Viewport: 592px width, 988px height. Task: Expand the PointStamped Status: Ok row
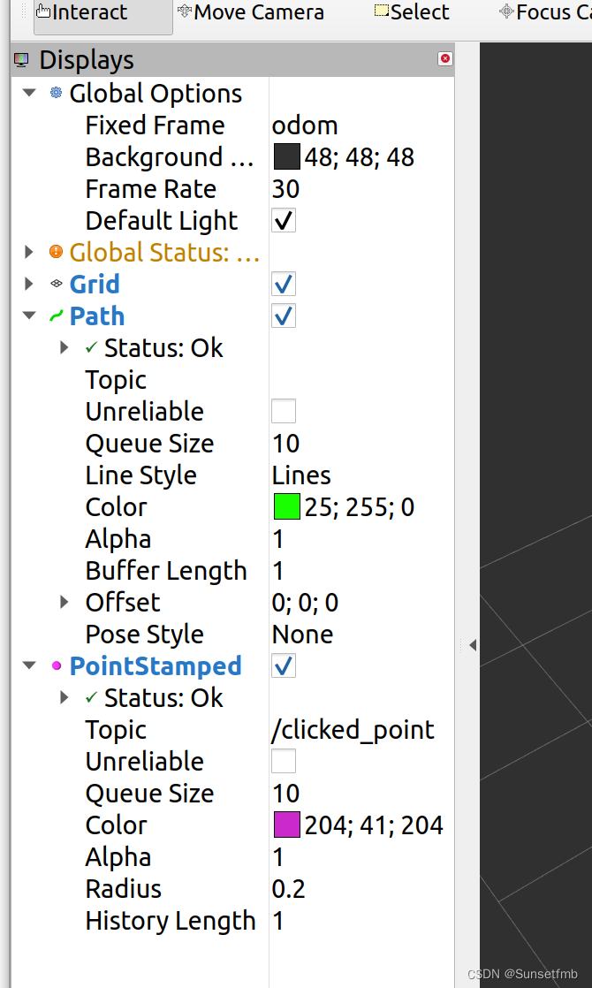pos(65,697)
